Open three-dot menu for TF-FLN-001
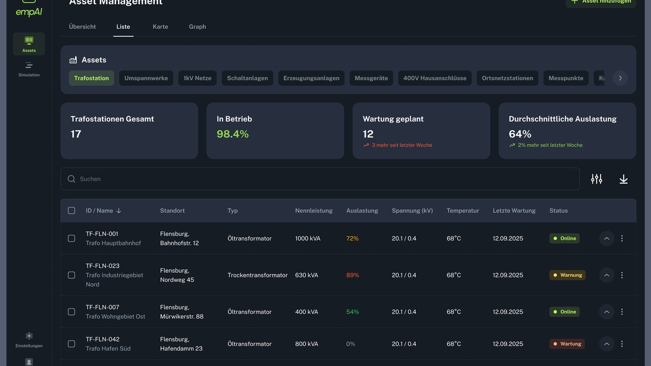This screenshot has height=366, width=651. click(622, 239)
